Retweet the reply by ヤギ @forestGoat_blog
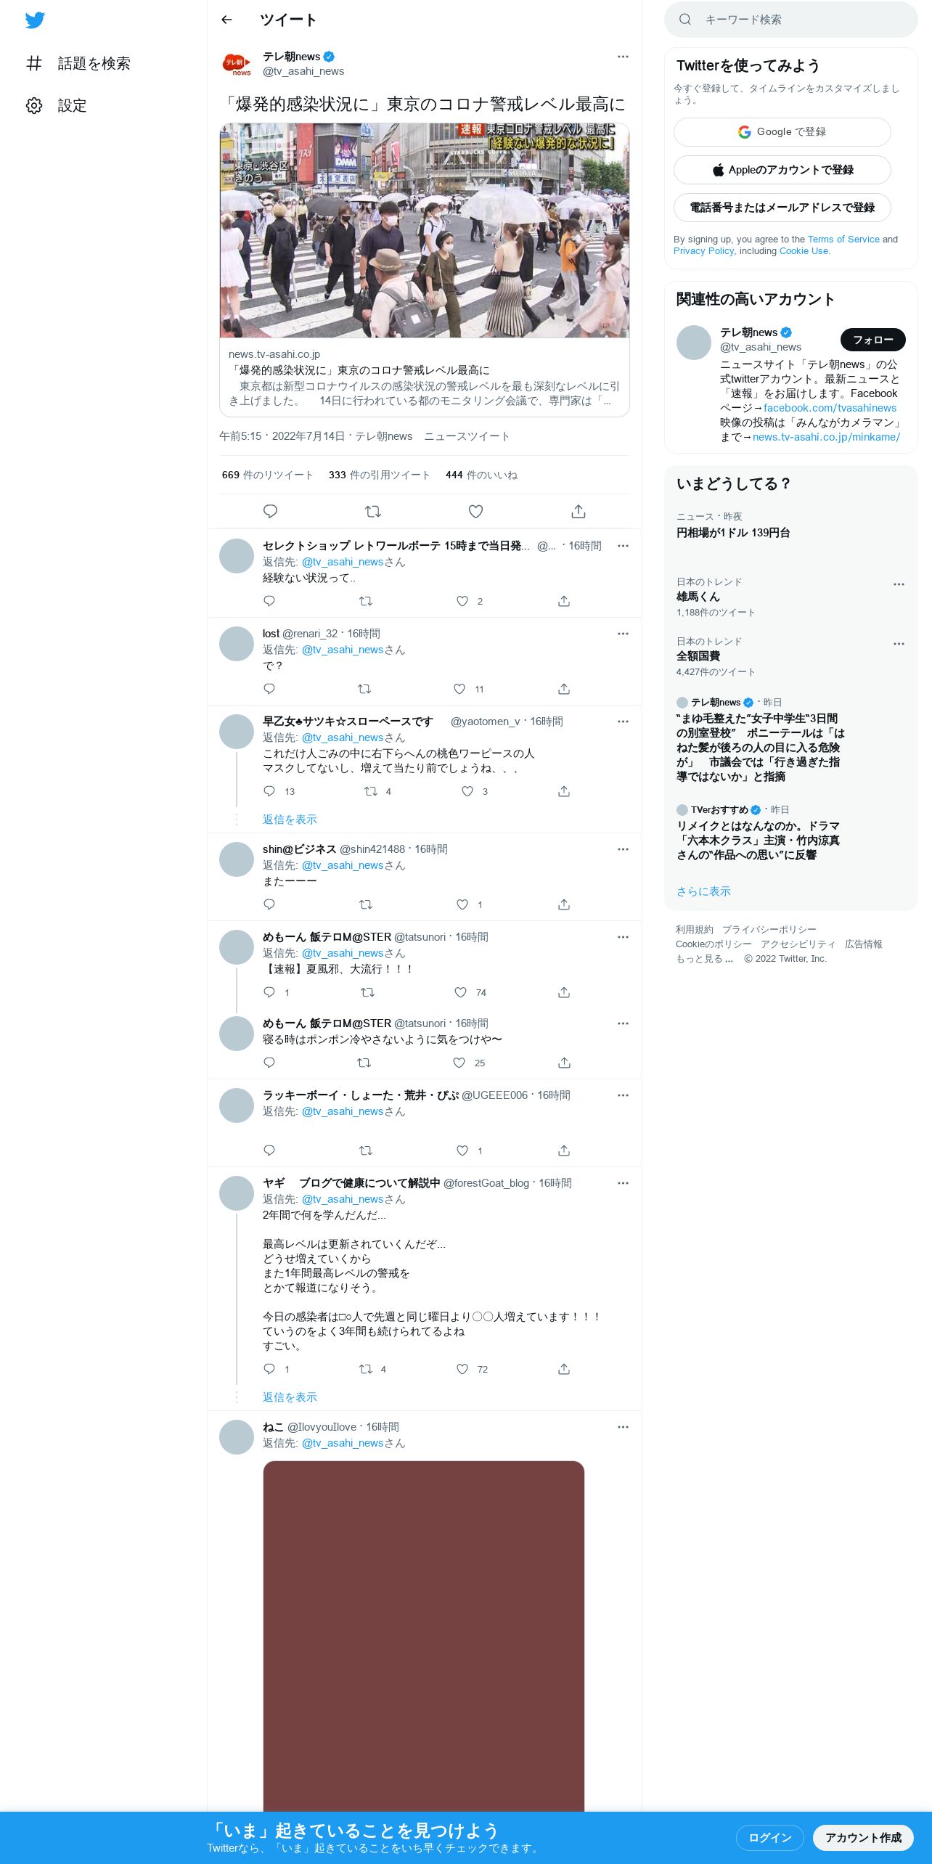This screenshot has height=1864, width=932. tap(366, 1369)
